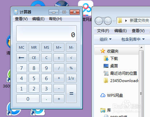Image resolution: width=150 pixels, height=117 pixels.
Task: Tap digit 9 on the calculator
Action: pos(46,68)
